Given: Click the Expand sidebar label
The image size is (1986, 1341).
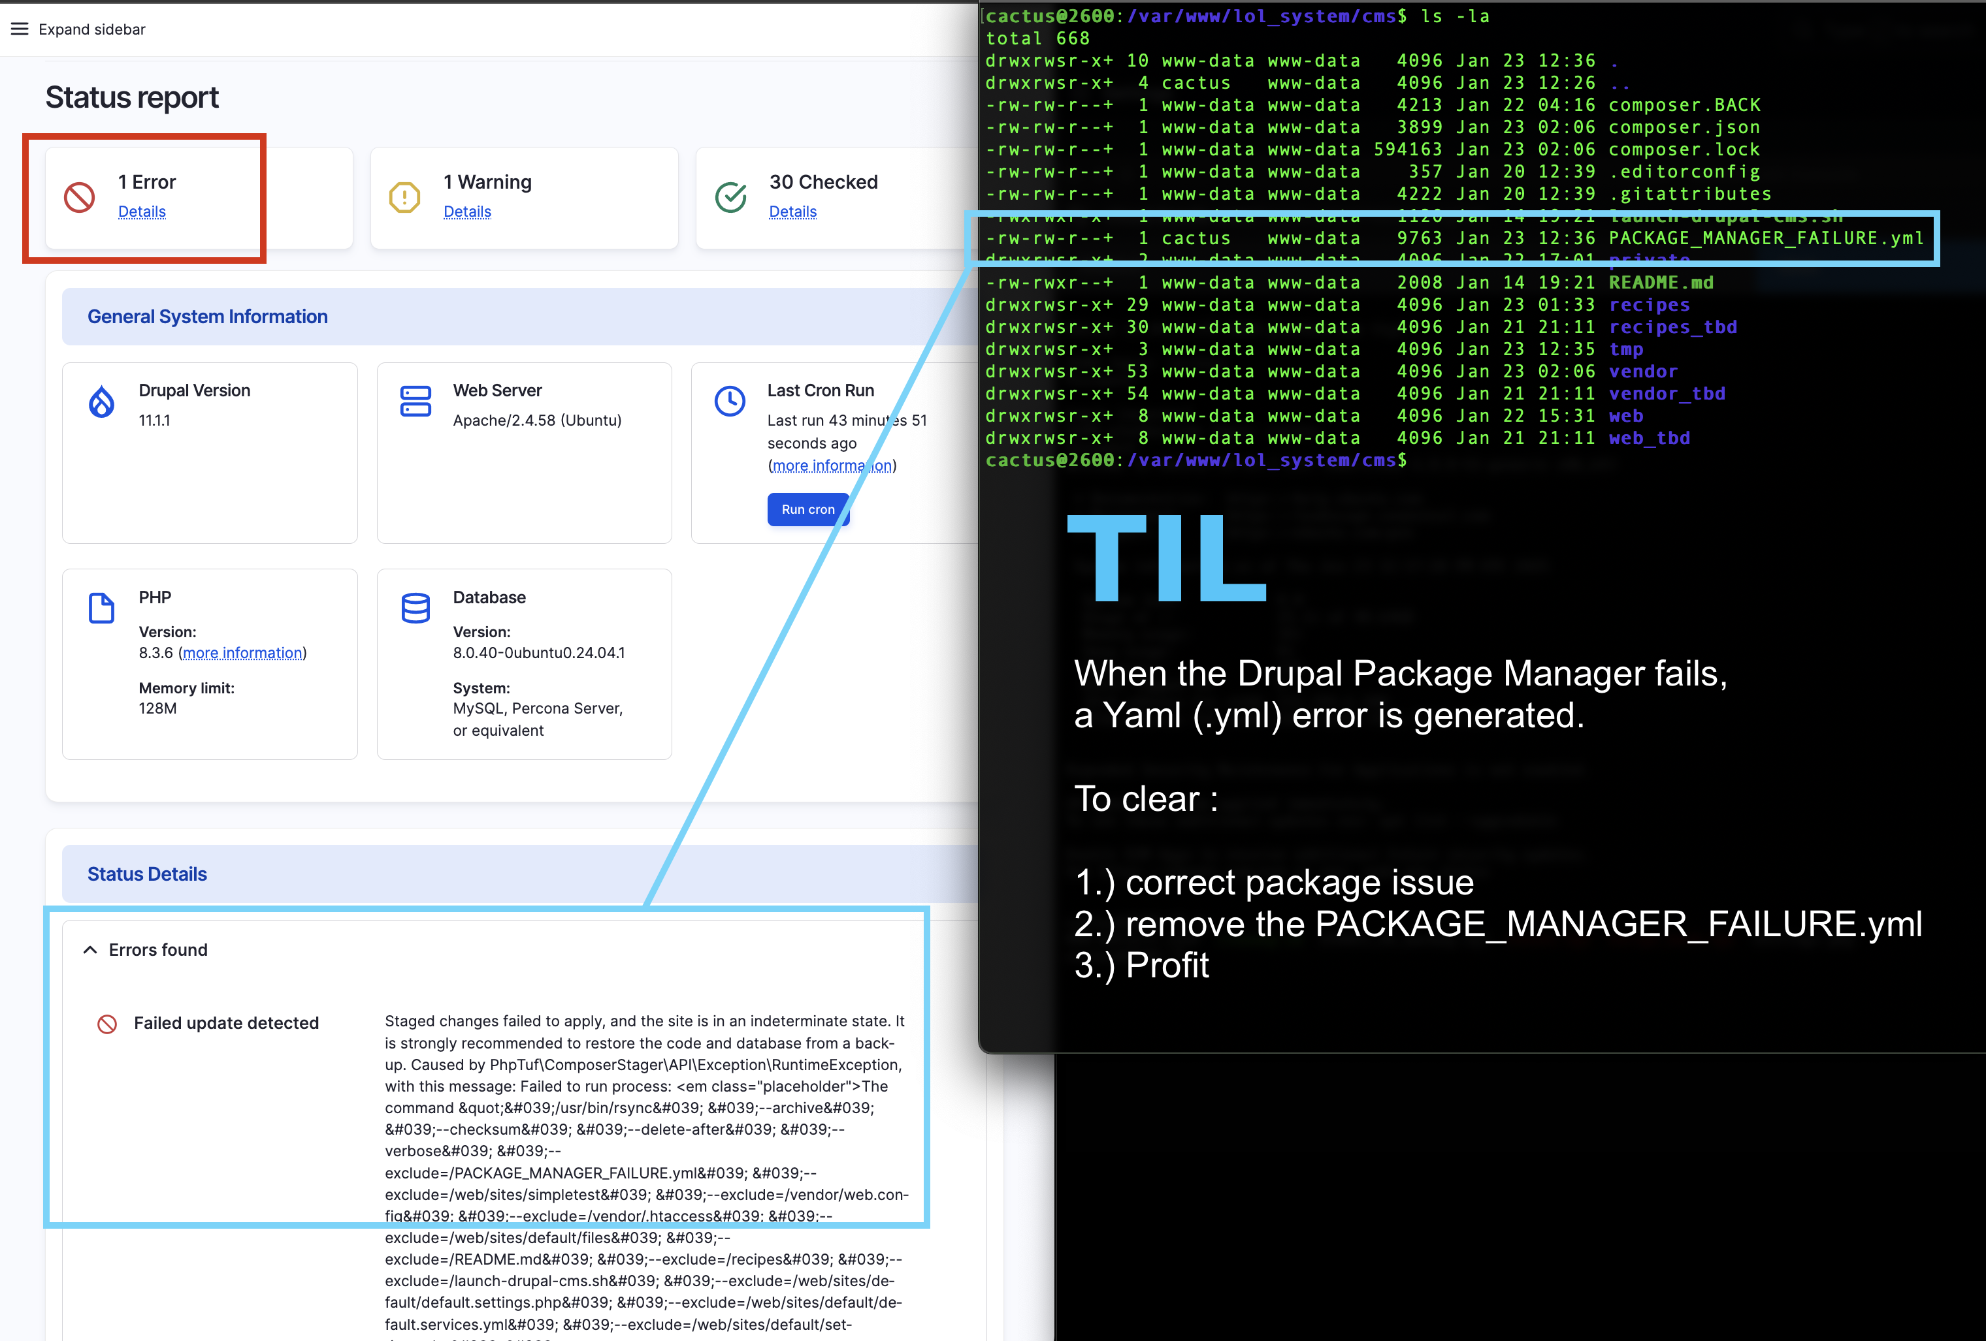Looking at the screenshot, I should (92, 29).
